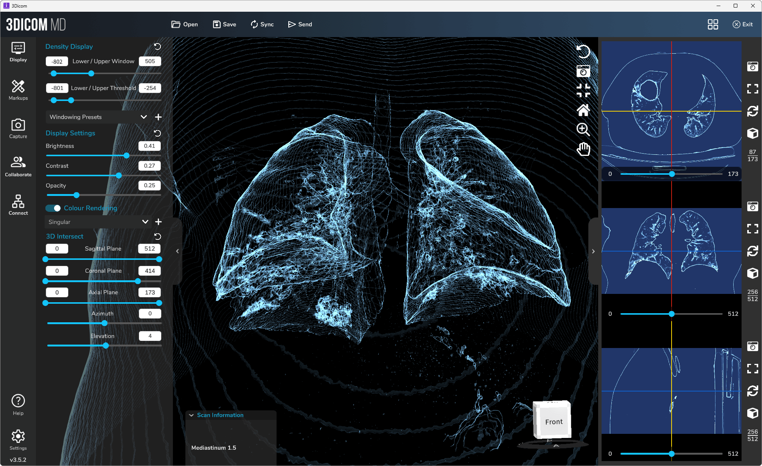This screenshot has height=466, width=762.
Task: Click the Brightness value field 0.41
Action: 150,146
